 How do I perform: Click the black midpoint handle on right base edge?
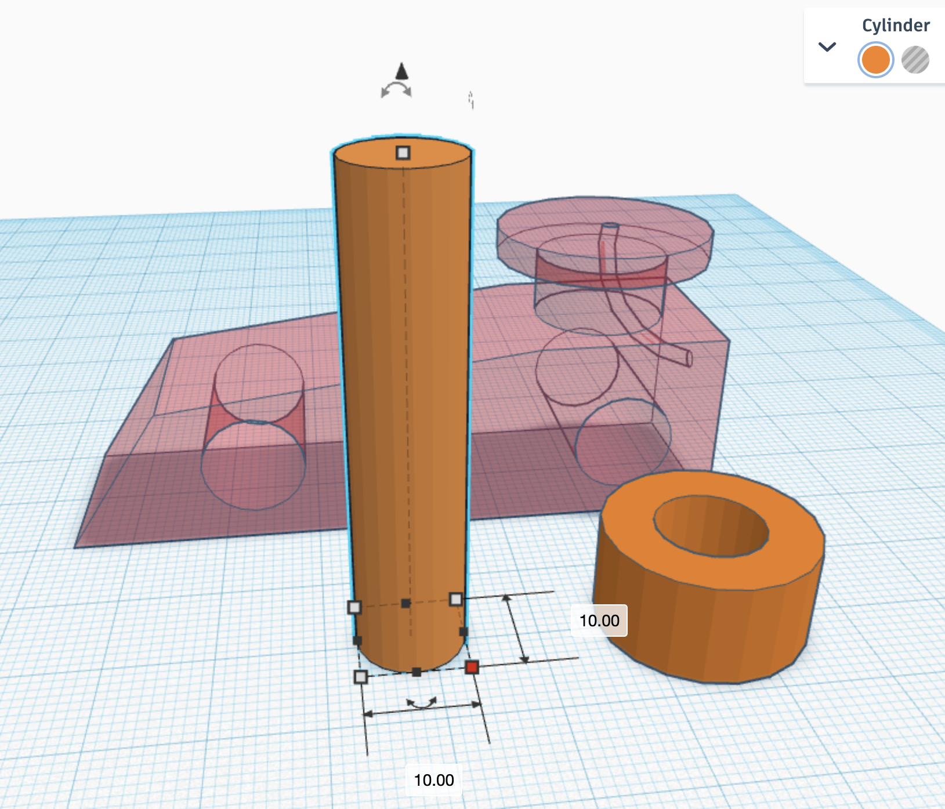coord(464,632)
